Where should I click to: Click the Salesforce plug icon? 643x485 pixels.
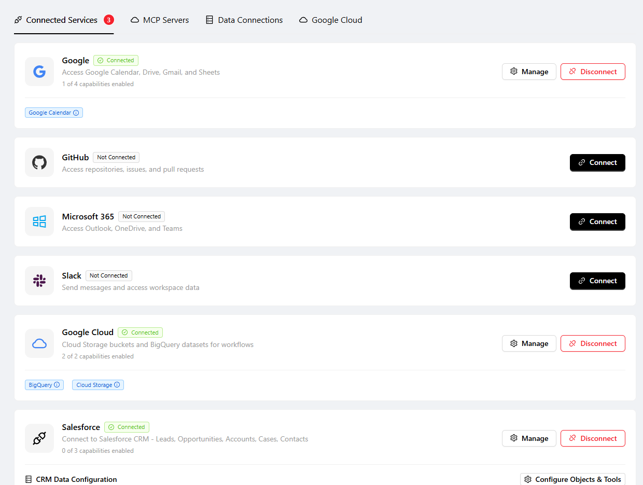(39, 438)
